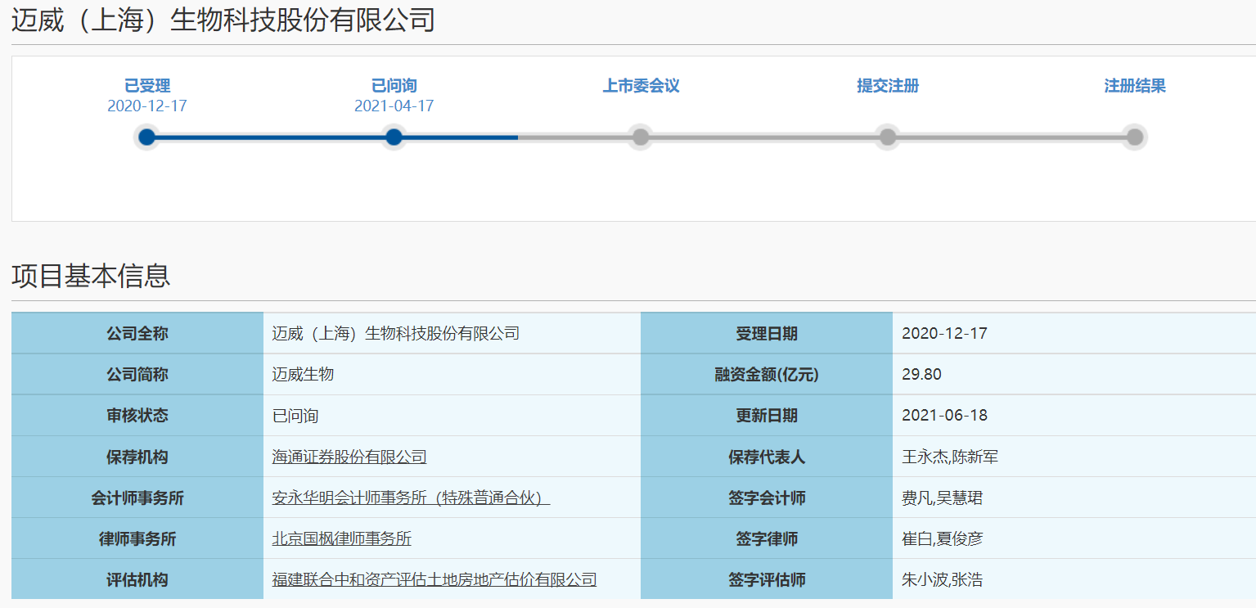This screenshot has height=608, width=1256.
Task: Click the 注册结果 progress step dot
Action: click(1135, 137)
